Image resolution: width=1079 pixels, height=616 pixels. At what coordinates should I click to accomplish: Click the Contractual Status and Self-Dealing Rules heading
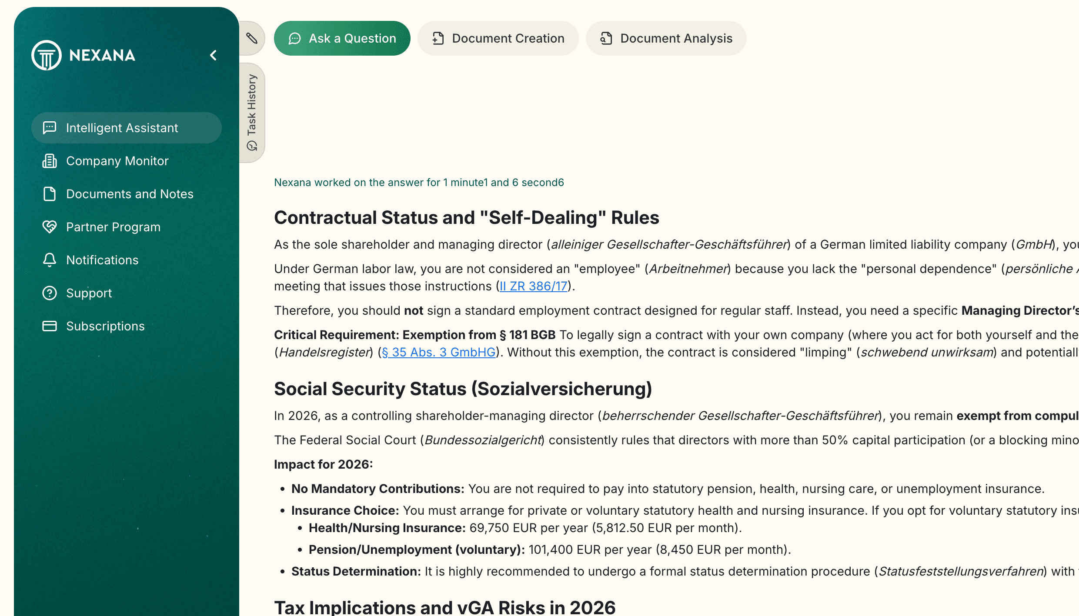[466, 217]
